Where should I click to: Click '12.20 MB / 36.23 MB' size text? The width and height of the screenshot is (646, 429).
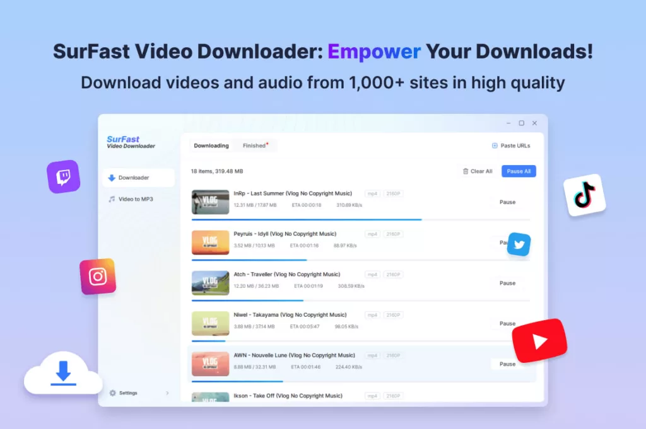point(256,286)
